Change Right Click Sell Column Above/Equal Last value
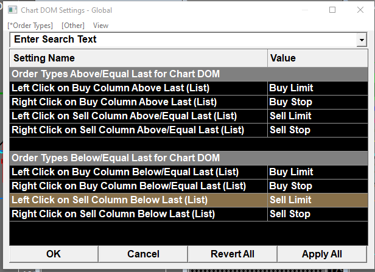Image resolution: width=375 pixels, height=272 pixels. (x=317, y=130)
